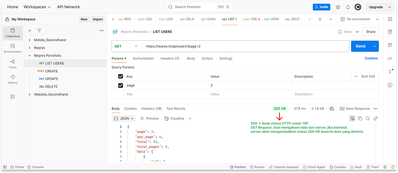This screenshot has width=398, height=173.
Task: Open the History sidebar panel
Action: click(12, 79)
